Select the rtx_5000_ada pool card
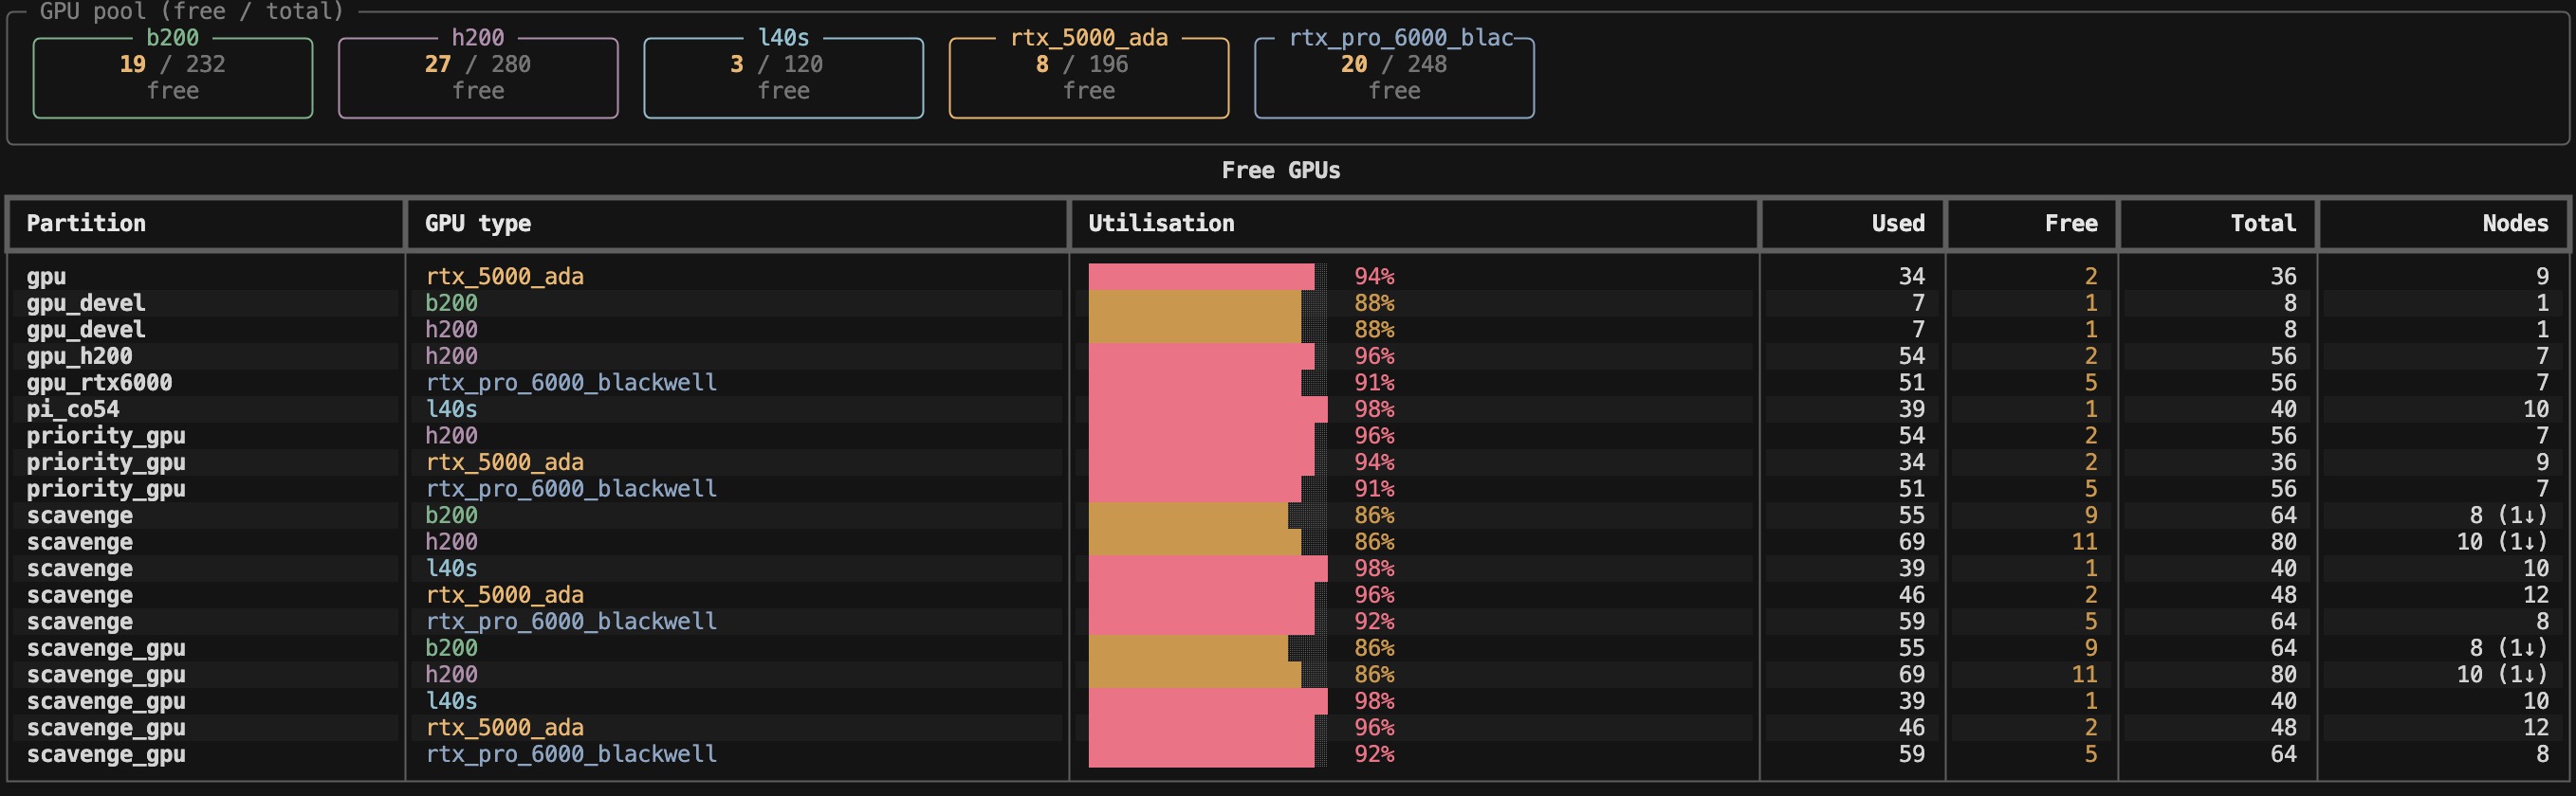 [x=1089, y=77]
